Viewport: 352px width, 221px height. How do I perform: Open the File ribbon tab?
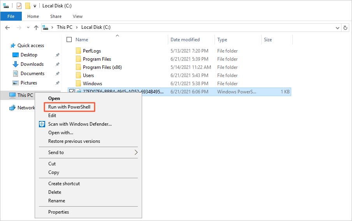pyautogui.click(x=11, y=16)
